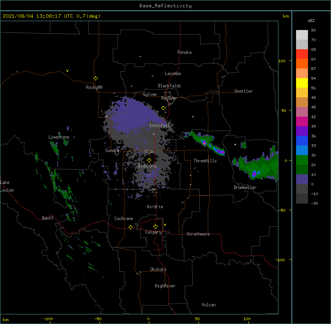This screenshot has height=324, width=331.
Task: Click the ThreeHills label
Action: click(205, 161)
